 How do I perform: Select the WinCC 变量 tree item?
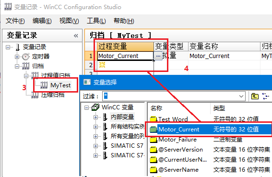point(118,107)
